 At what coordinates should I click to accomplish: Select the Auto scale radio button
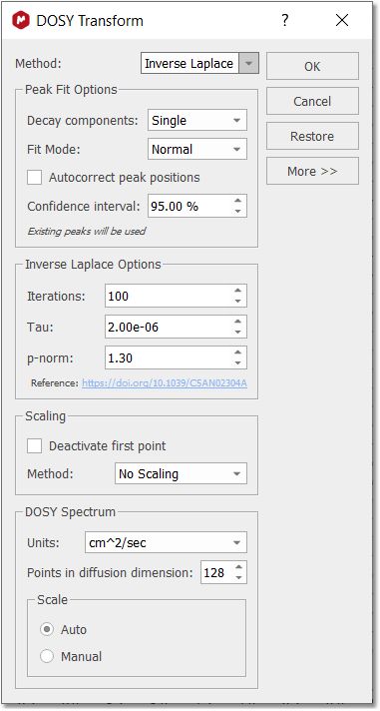tap(47, 629)
